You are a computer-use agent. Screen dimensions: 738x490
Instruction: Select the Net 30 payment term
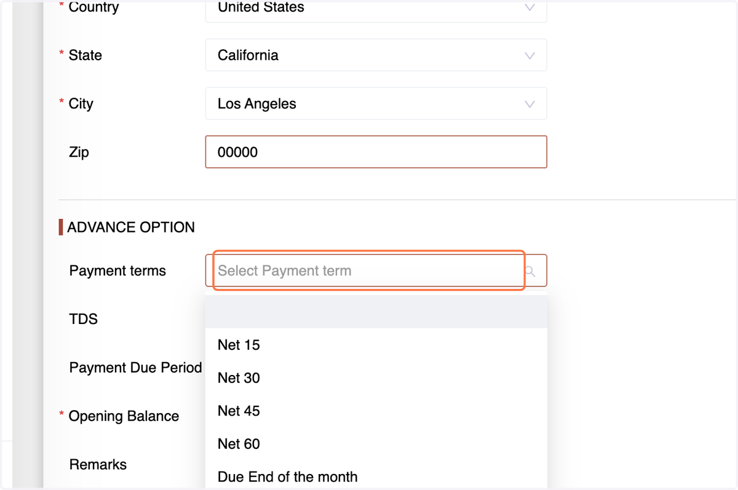[x=376, y=378]
